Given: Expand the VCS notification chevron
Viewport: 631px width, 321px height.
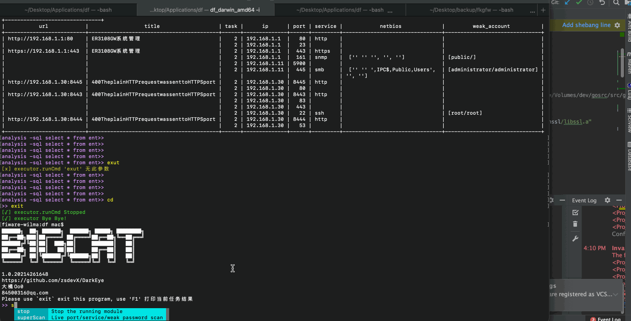Looking at the screenshot, I should coord(616,294).
